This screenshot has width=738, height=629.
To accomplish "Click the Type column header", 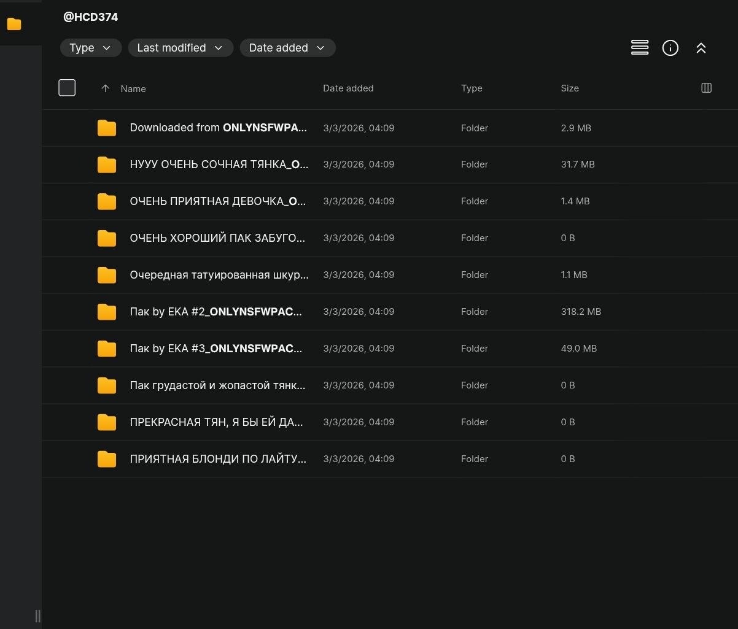I will tap(471, 88).
